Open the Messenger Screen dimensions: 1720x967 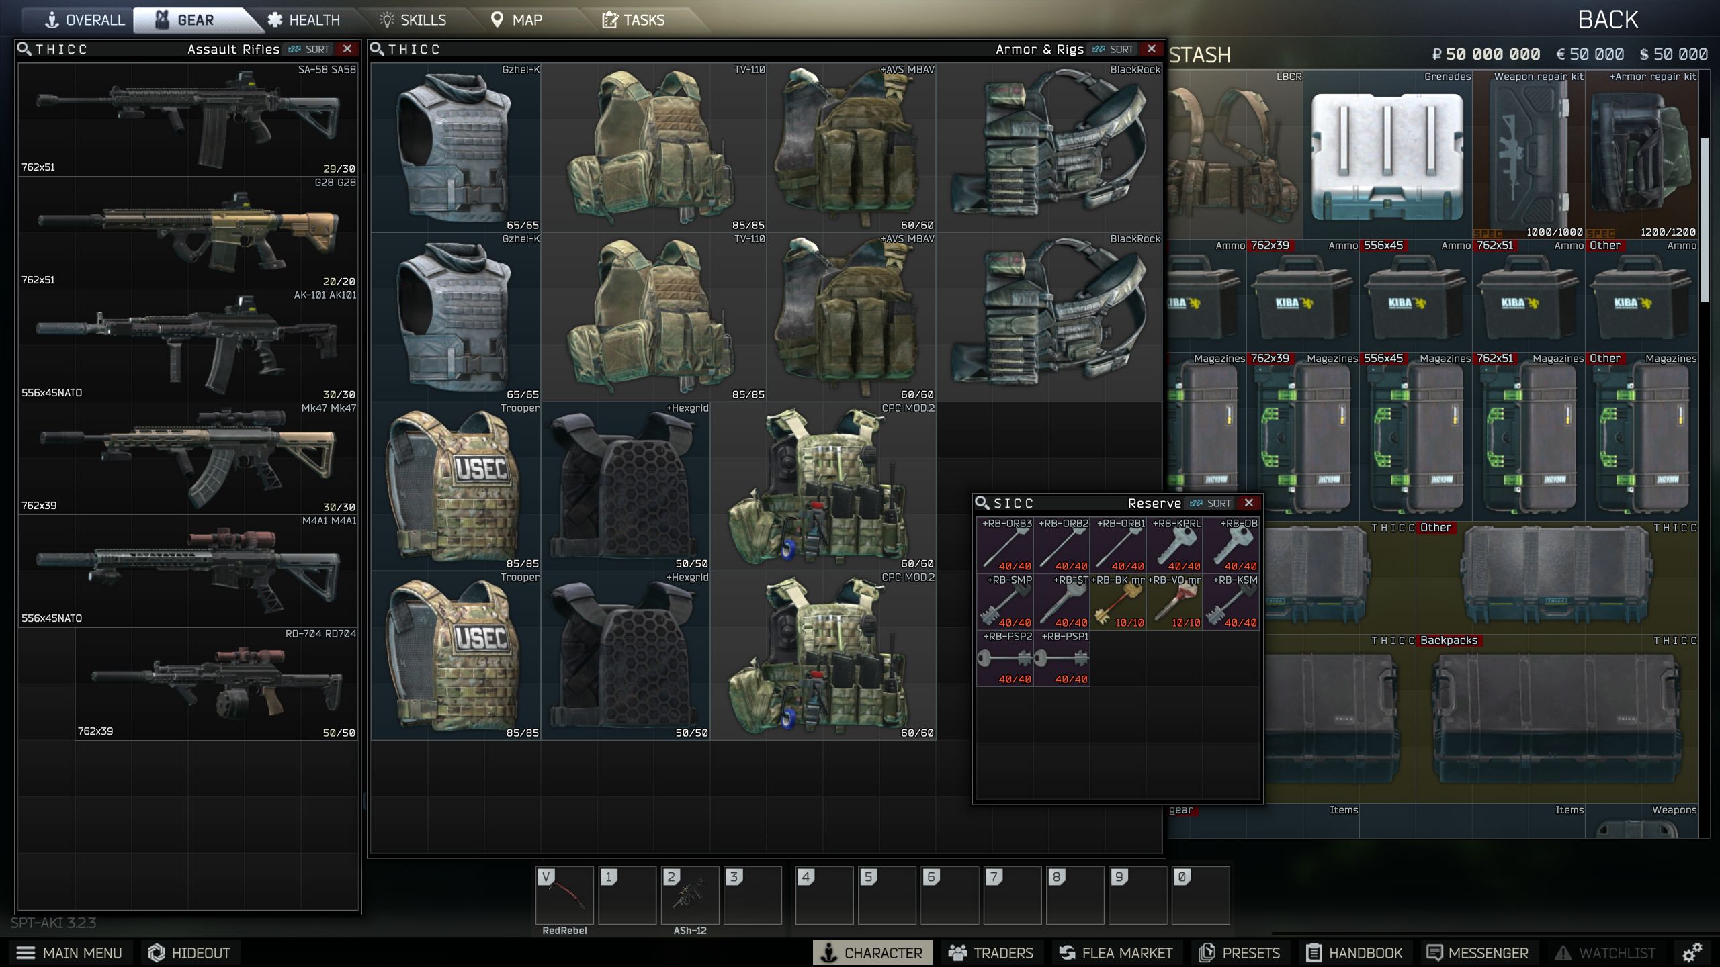point(1477,953)
